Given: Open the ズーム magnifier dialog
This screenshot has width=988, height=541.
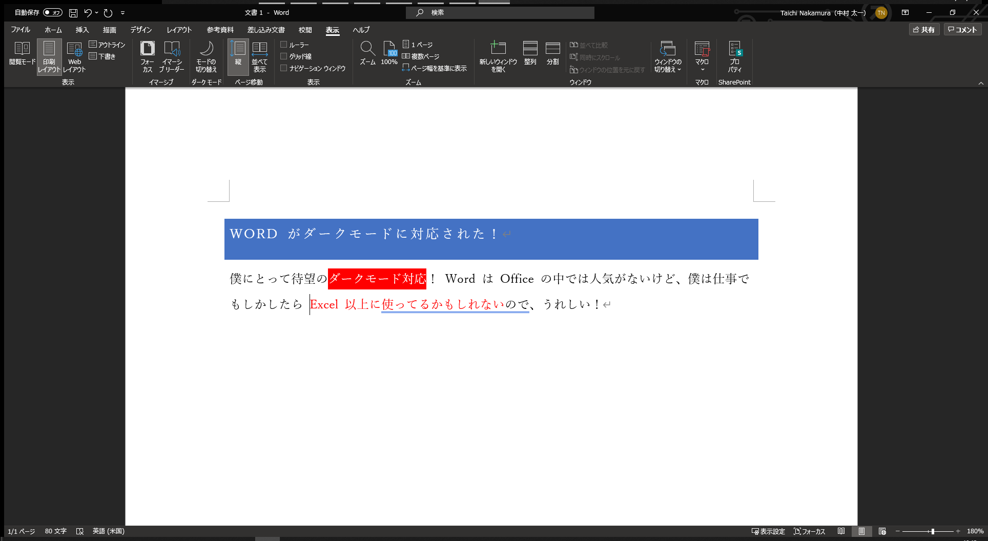Looking at the screenshot, I should pos(367,49).
